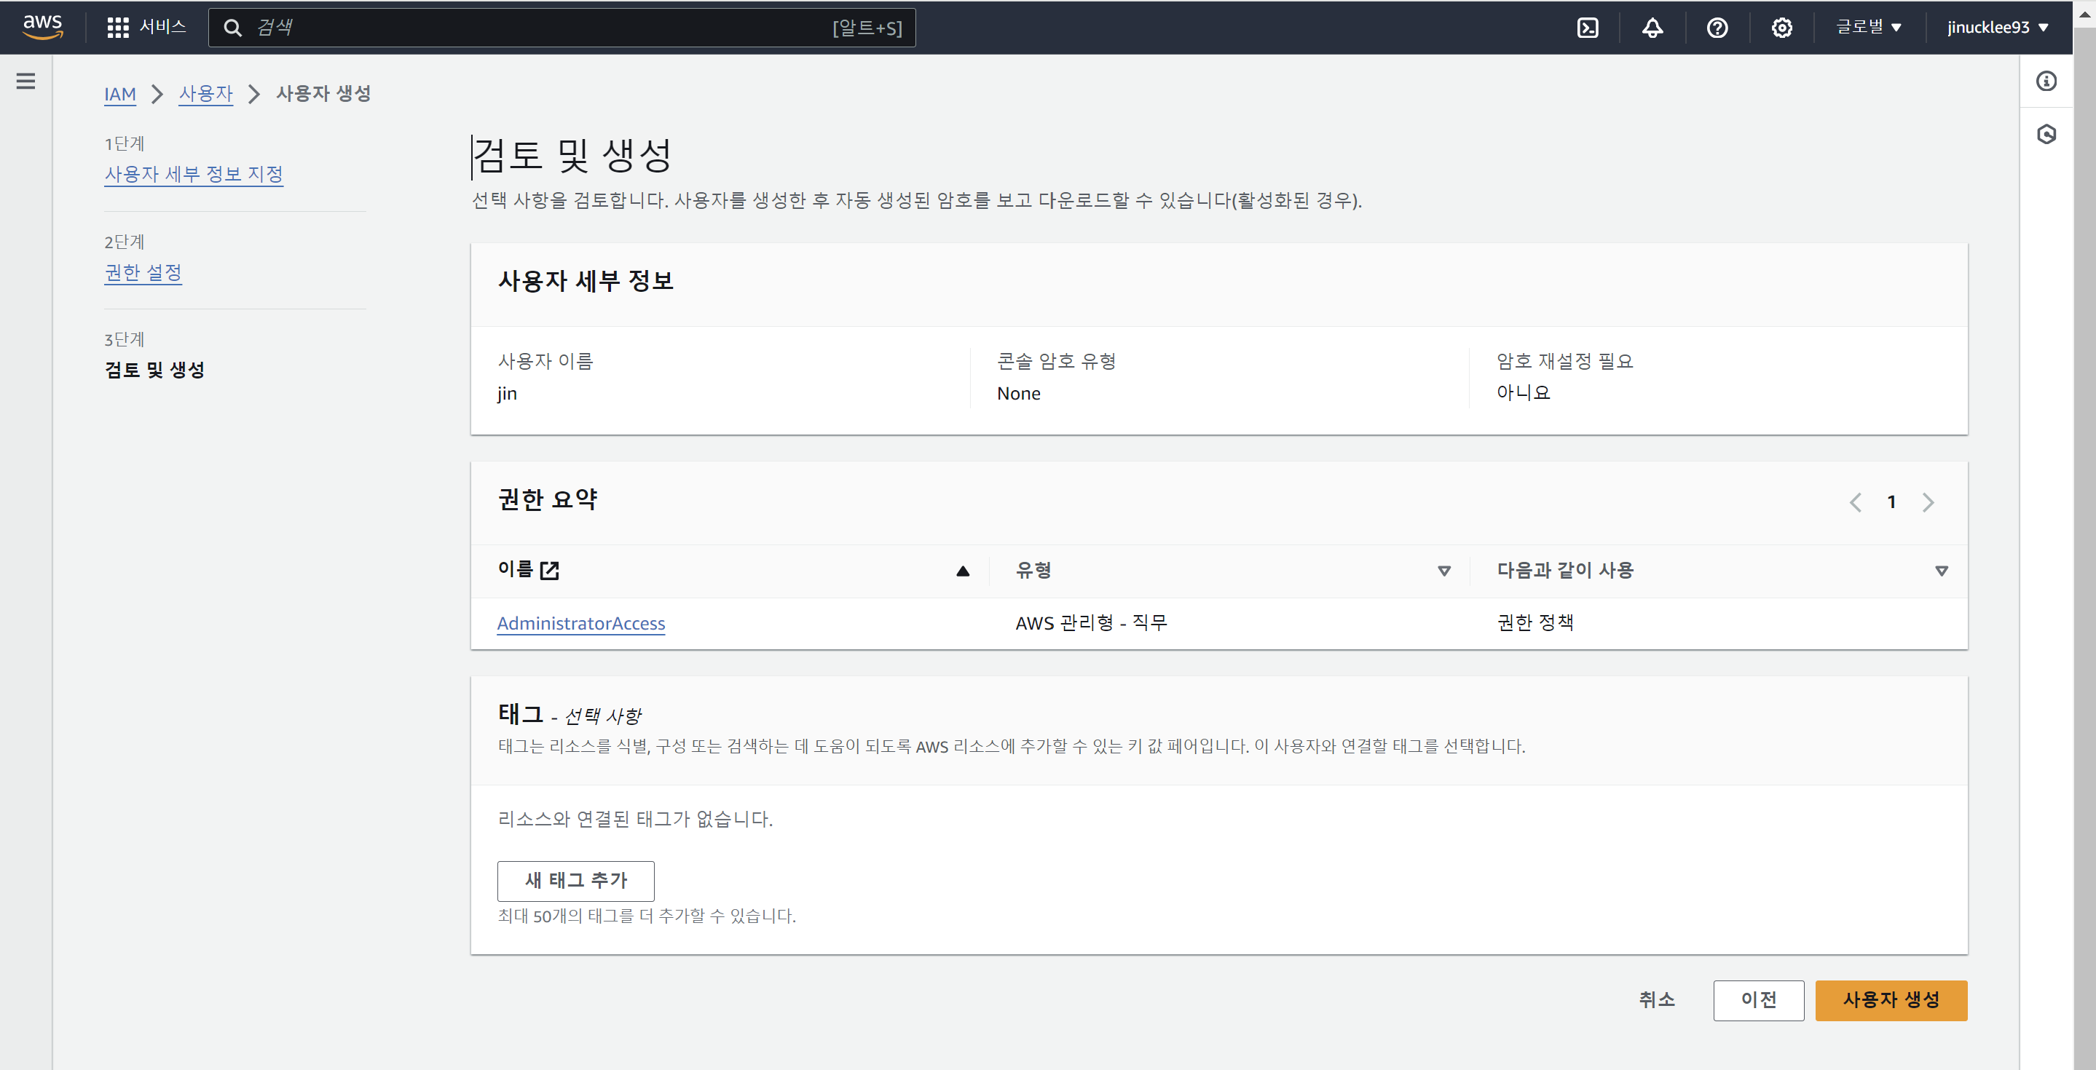
Task: Sort by 이름 column ascending arrow
Action: 963,571
